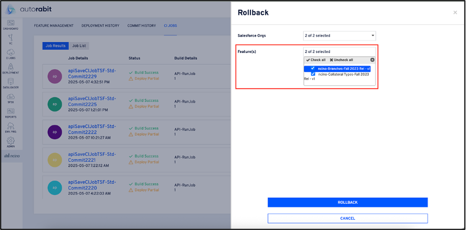Viewport: 466px width, 230px height.
Task: Open the VC version control icon
Action: tap(11, 39)
